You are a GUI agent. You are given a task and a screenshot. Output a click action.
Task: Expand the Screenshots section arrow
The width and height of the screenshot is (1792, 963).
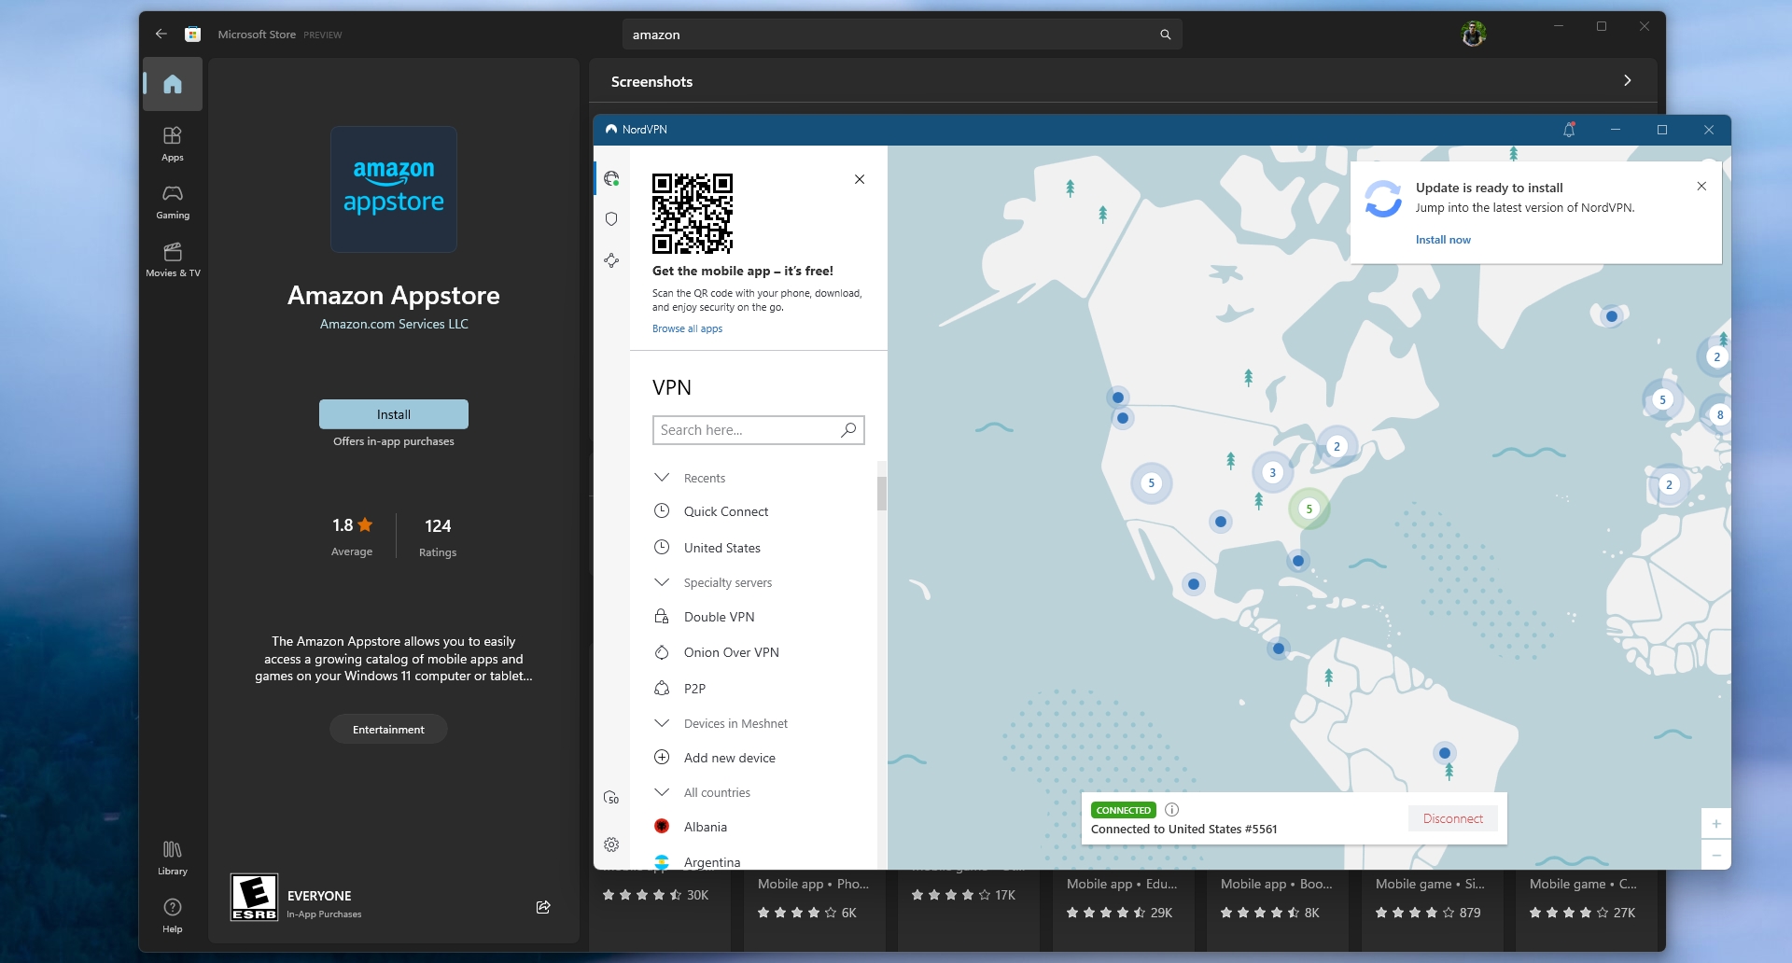coord(1627,81)
